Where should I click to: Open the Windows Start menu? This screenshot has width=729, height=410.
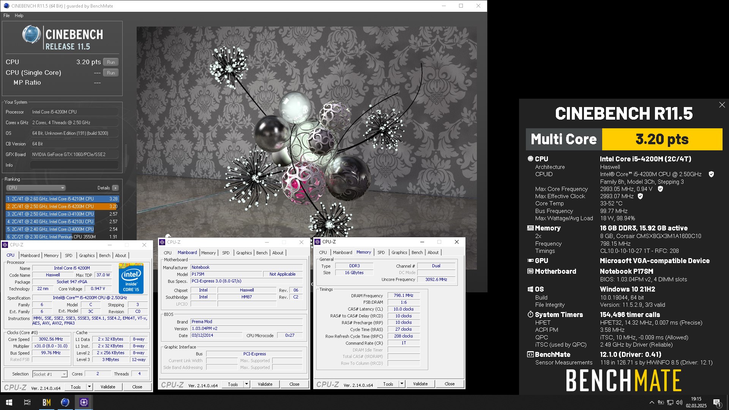tap(9, 402)
